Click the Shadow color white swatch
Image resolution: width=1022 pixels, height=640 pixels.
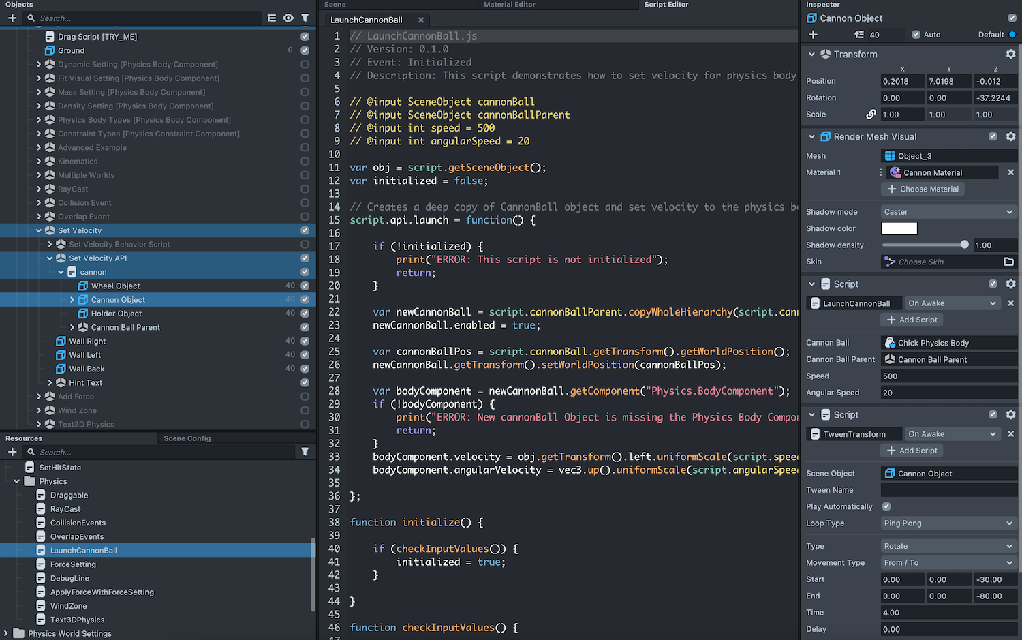(899, 228)
